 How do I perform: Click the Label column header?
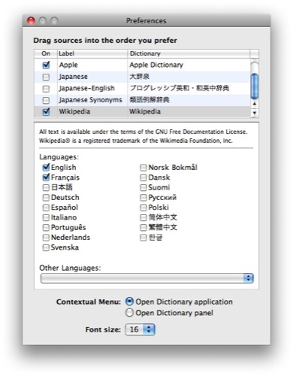click(x=92, y=53)
